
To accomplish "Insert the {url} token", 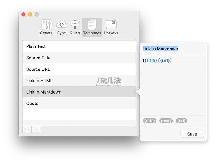I will [181, 121].
